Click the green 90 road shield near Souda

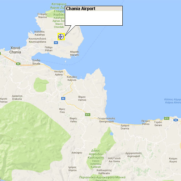pos(18,64)
